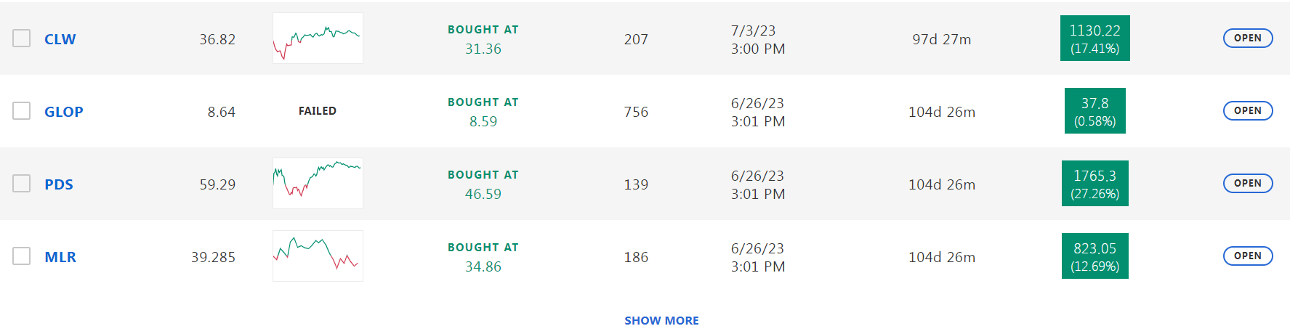Open the PDS position details
This screenshot has width=1290, height=334.
point(1248,184)
